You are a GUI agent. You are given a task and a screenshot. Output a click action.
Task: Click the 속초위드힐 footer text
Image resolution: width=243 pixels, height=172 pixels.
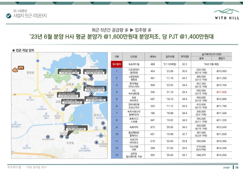coord(14,167)
